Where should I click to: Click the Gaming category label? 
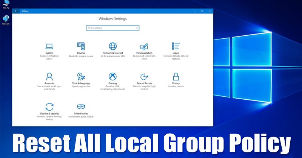click(x=112, y=83)
